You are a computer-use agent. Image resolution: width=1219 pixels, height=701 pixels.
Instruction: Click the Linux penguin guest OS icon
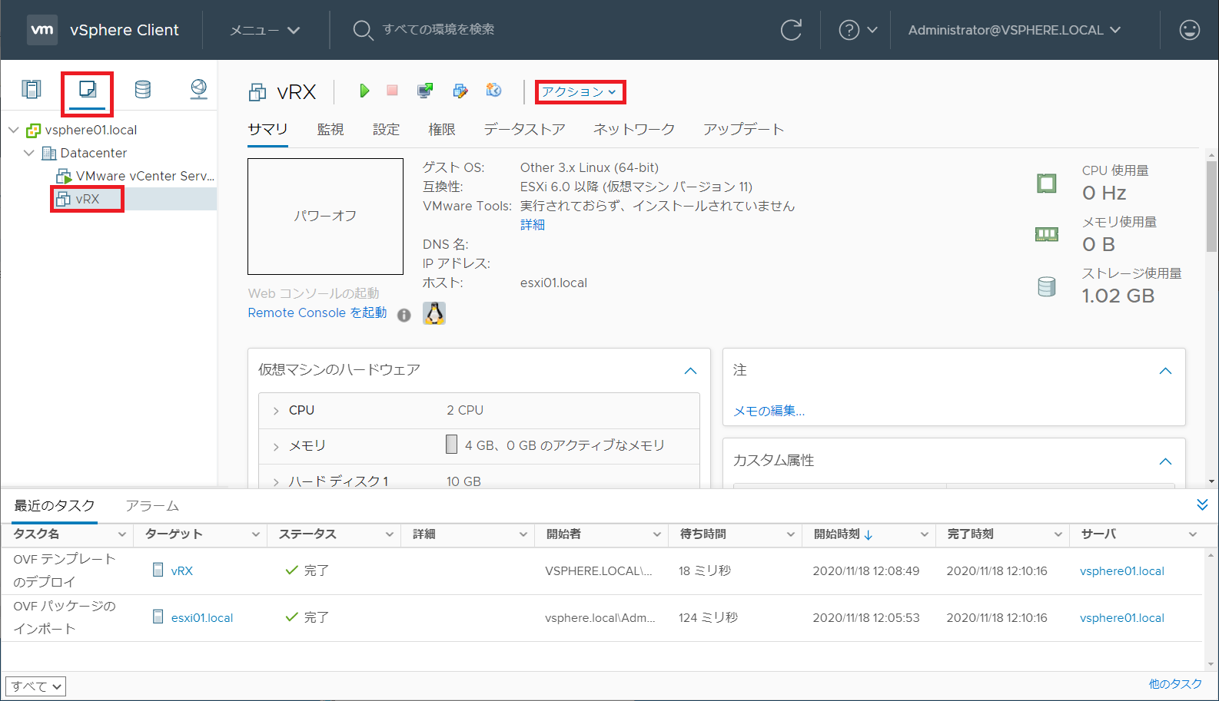click(434, 313)
